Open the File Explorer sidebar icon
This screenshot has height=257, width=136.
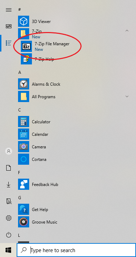tap(9, 201)
